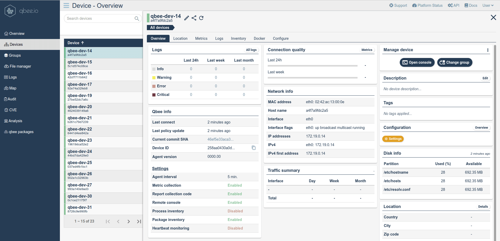The height and width of the screenshot is (241, 500).
Task: Select device qbee-dev-15
Action: (103, 64)
